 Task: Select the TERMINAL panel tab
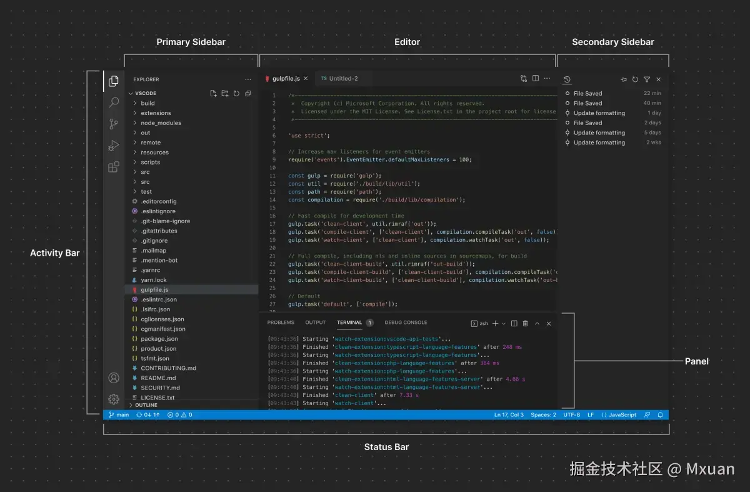pyautogui.click(x=349, y=323)
